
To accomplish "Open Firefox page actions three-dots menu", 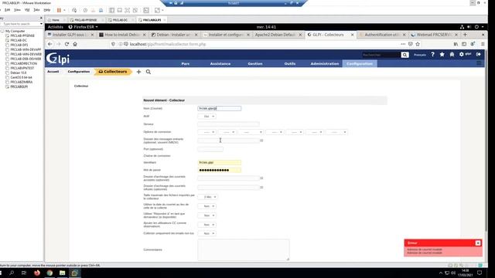I will coord(403,44).
